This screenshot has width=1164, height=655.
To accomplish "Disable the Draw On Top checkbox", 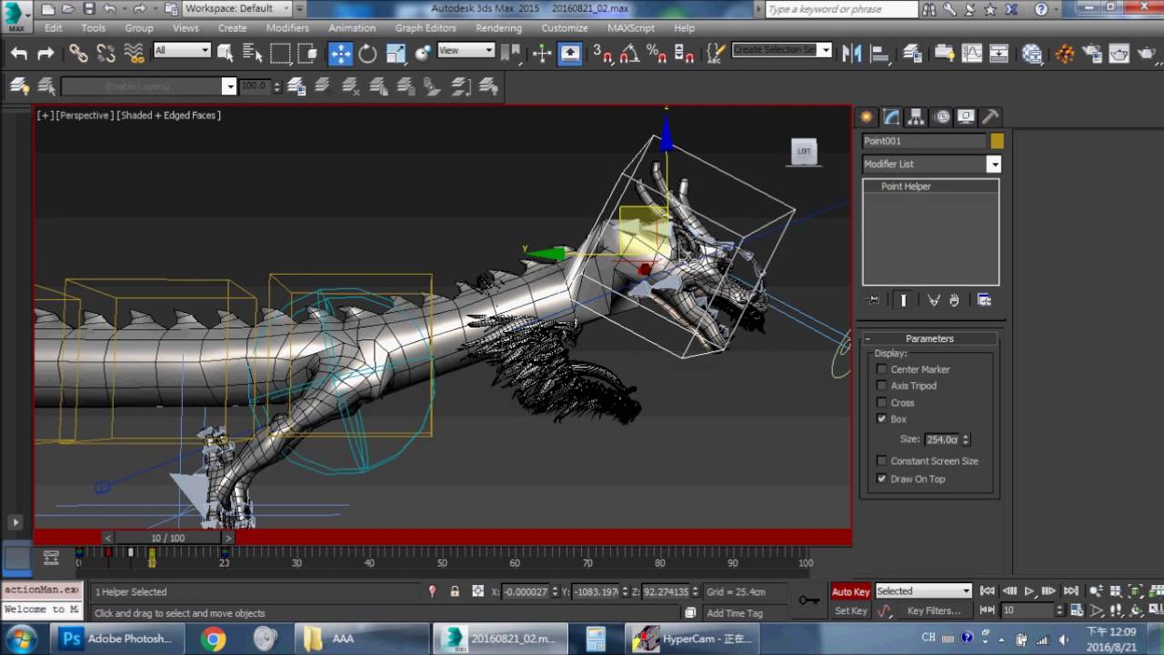I will pos(881,479).
